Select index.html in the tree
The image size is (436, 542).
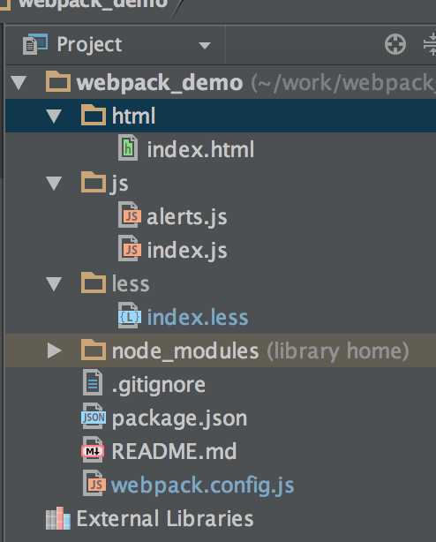pos(200,150)
